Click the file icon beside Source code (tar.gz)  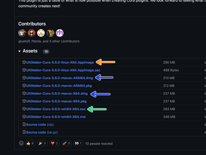24,132
